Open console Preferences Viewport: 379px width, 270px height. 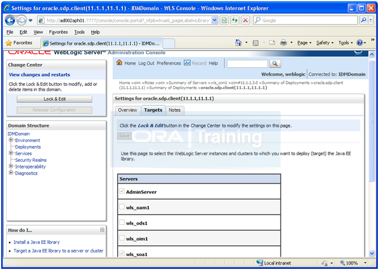(x=169, y=63)
